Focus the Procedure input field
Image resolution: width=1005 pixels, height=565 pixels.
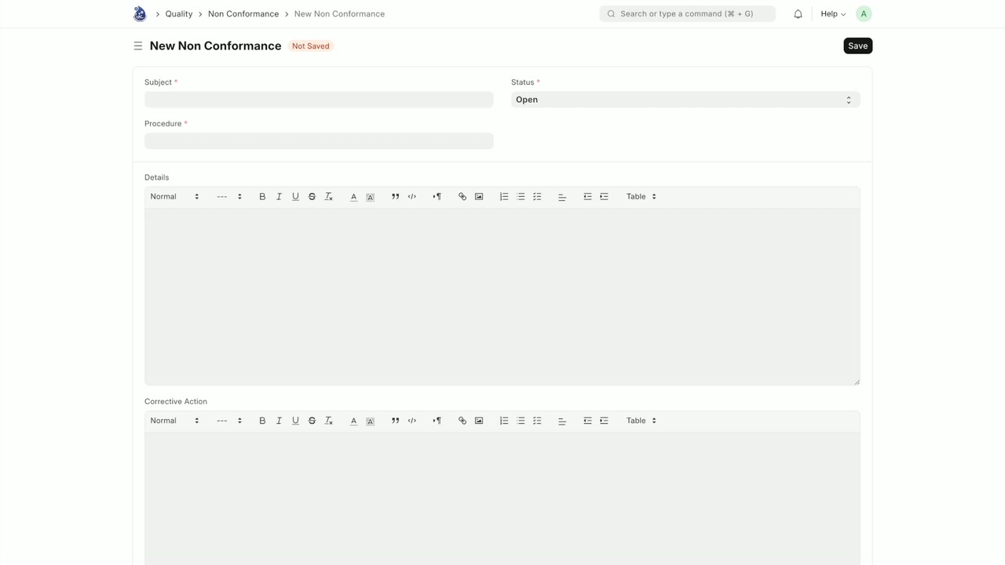(319, 141)
